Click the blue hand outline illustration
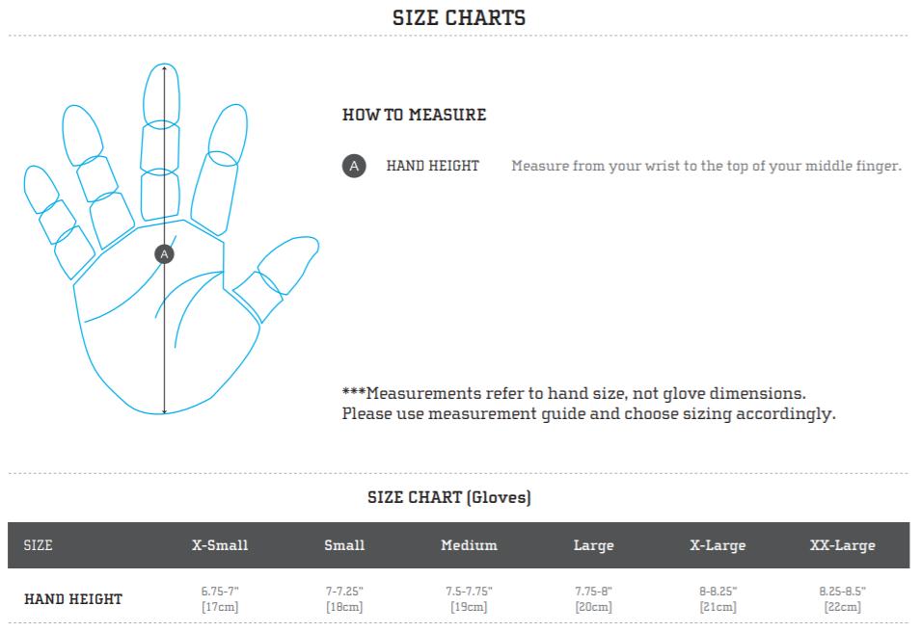Viewport: 921px width, 632px height. tap(171, 238)
